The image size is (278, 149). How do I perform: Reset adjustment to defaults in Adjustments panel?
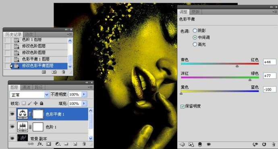coord(264,145)
